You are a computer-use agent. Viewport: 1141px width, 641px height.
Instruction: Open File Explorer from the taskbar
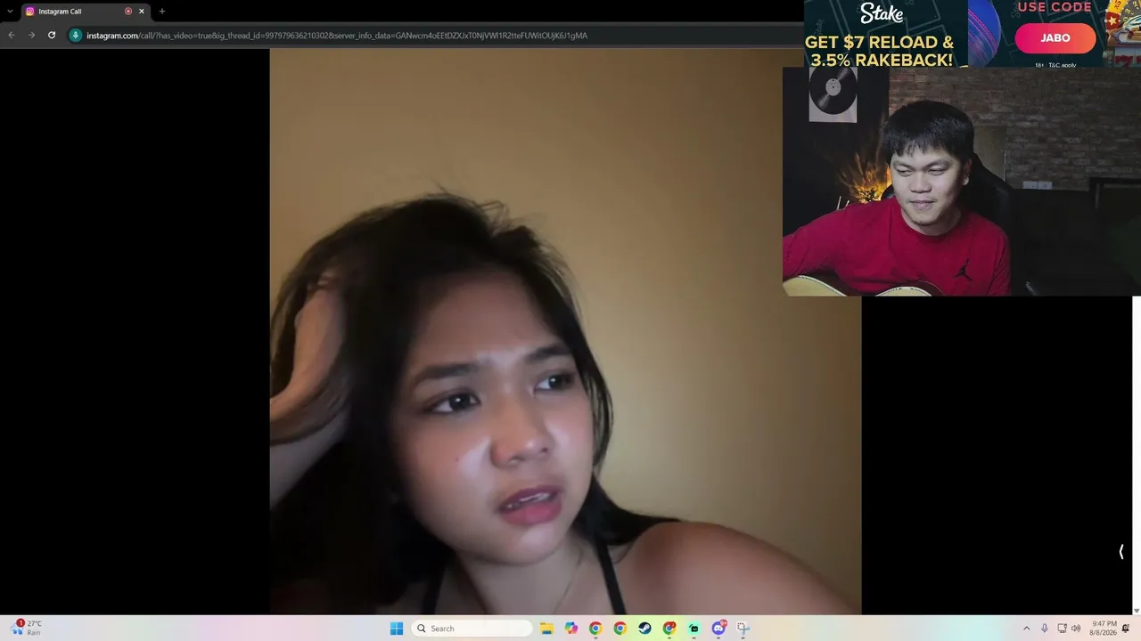546,629
